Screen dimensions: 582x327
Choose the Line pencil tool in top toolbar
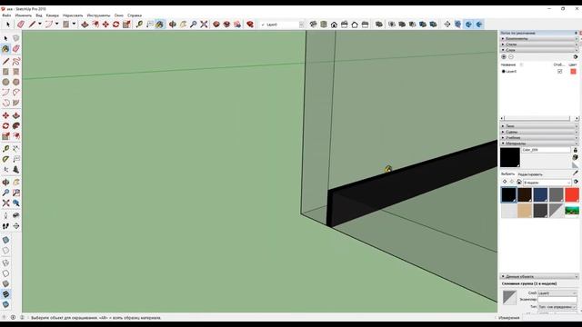pos(33,25)
